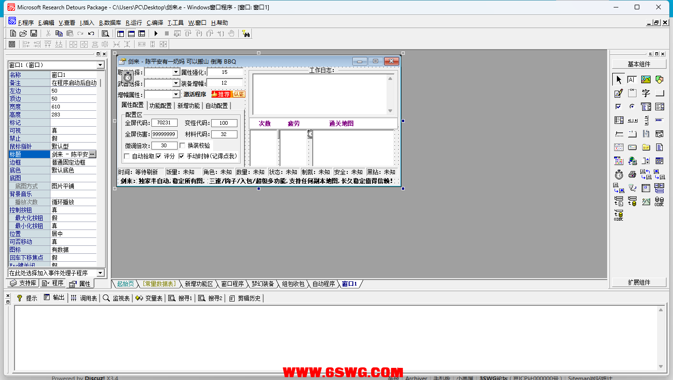Click the 推荐 button in form
The width and height of the screenshot is (673, 380).
click(221, 94)
